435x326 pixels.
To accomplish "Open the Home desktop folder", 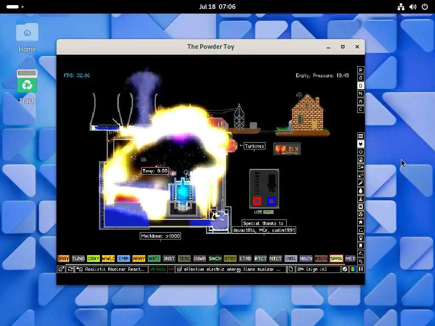I will tap(27, 38).
